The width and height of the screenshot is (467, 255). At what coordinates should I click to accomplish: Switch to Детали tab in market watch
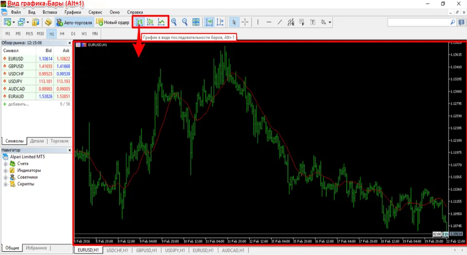tap(37, 141)
